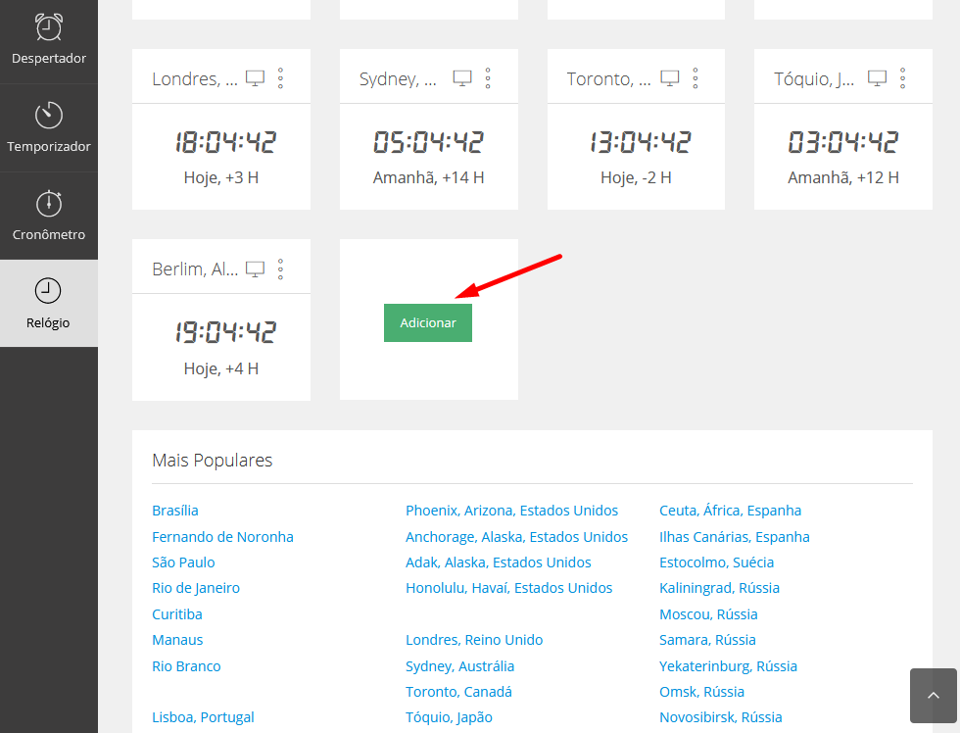Click the Sydney time 05:04:42
The width and height of the screenshot is (960, 733).
tap(429, 142)
